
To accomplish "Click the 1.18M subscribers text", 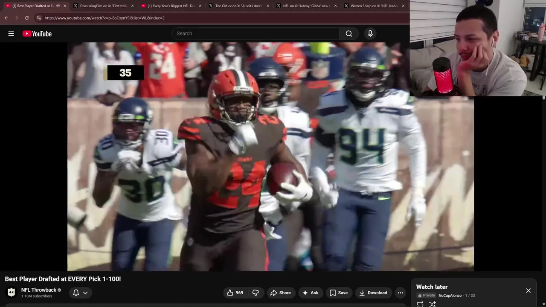I will [37, 296].
